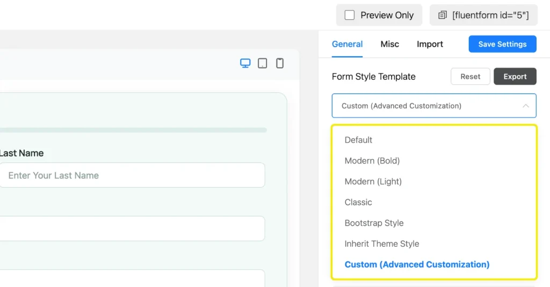
Task: Switch to desktop preview icon
Action: [x=245, y=63]
